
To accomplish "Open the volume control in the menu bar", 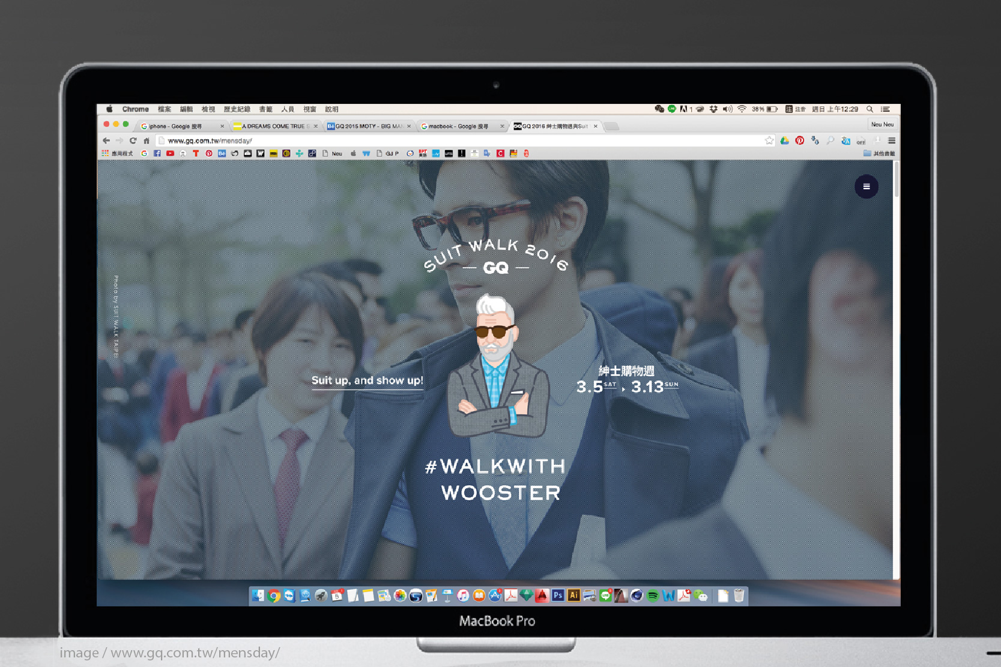I will click(x=728, y=109).
